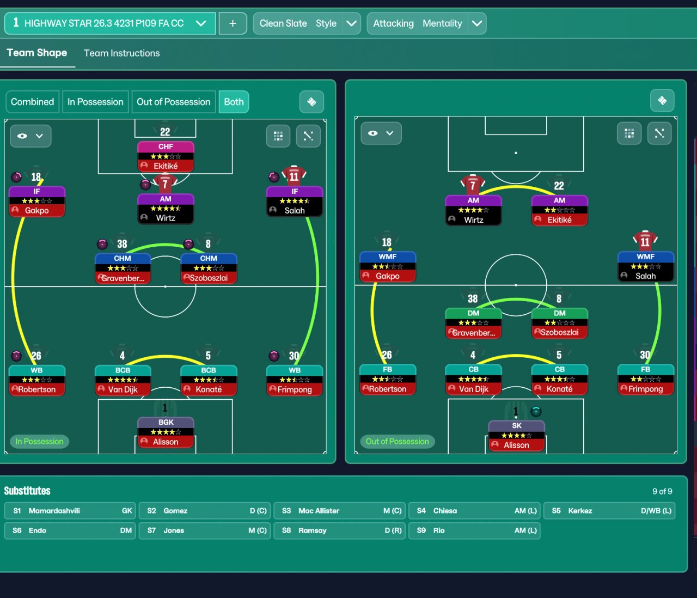Click Salah's number 11 shirt above his IF card

pyautogui.click(x=294, y=175)
